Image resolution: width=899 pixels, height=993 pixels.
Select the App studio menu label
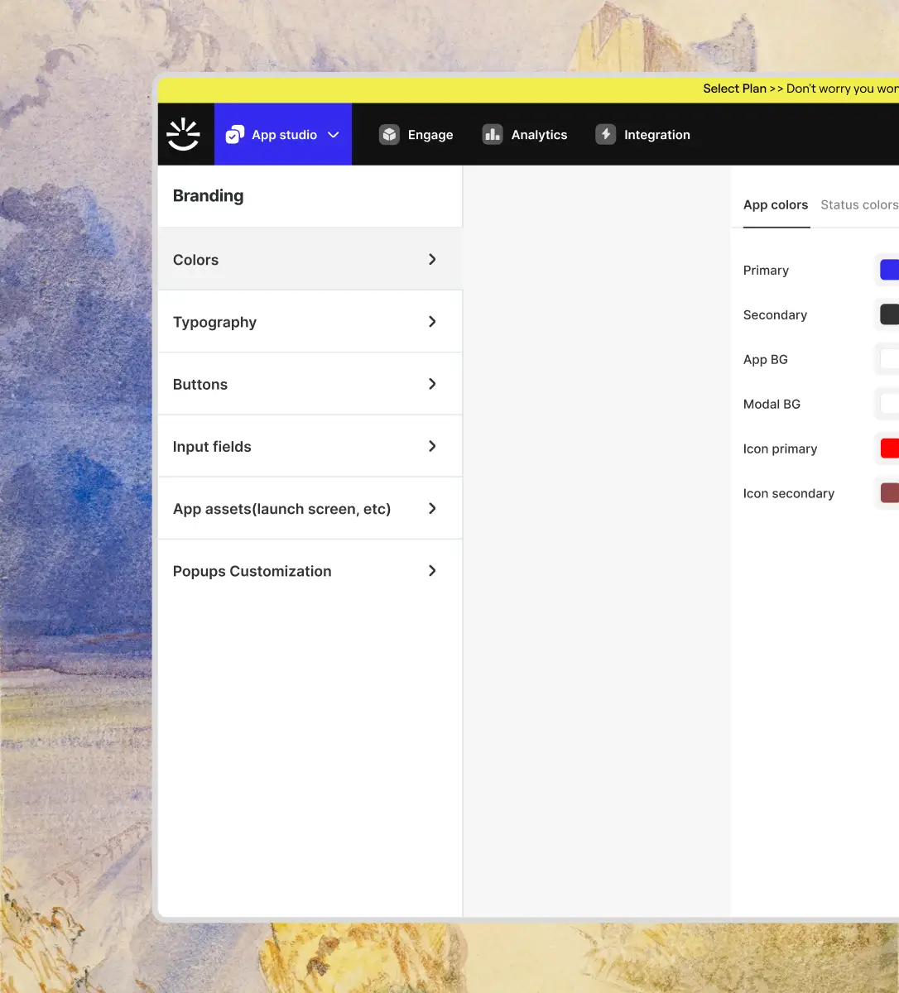click(284, 135)
